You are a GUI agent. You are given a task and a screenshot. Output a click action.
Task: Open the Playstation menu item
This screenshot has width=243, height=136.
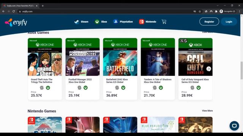point(123,22)
